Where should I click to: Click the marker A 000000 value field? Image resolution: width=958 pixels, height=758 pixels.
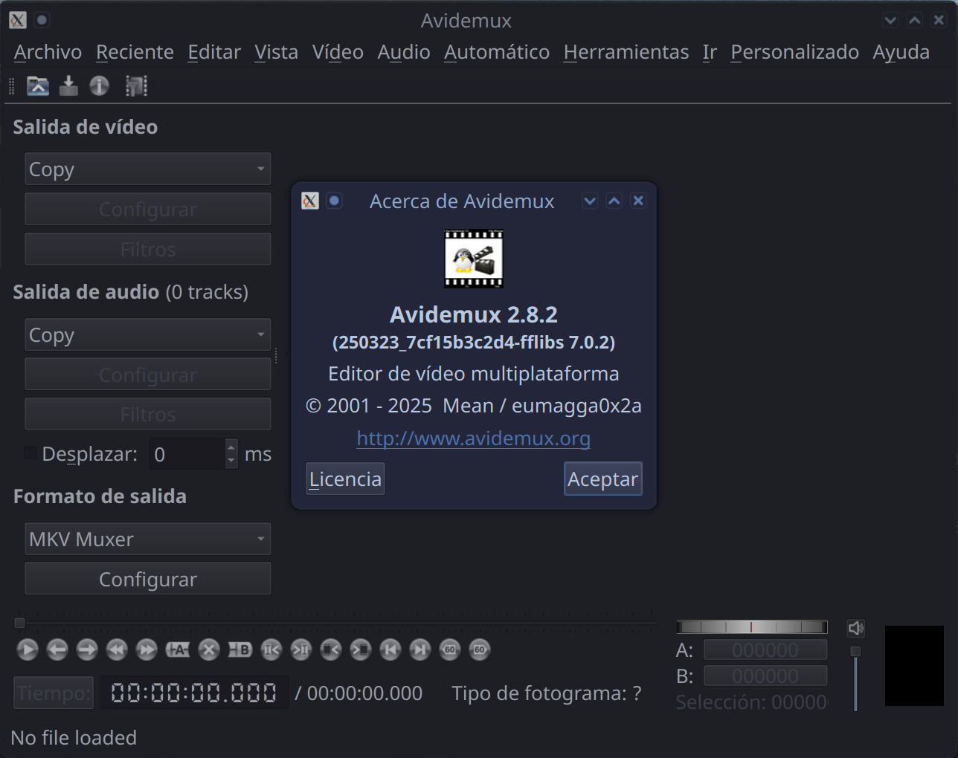[x=765, y=650]
